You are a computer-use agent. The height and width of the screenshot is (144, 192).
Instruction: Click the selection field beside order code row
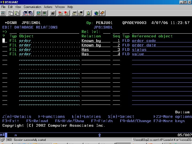5,41
